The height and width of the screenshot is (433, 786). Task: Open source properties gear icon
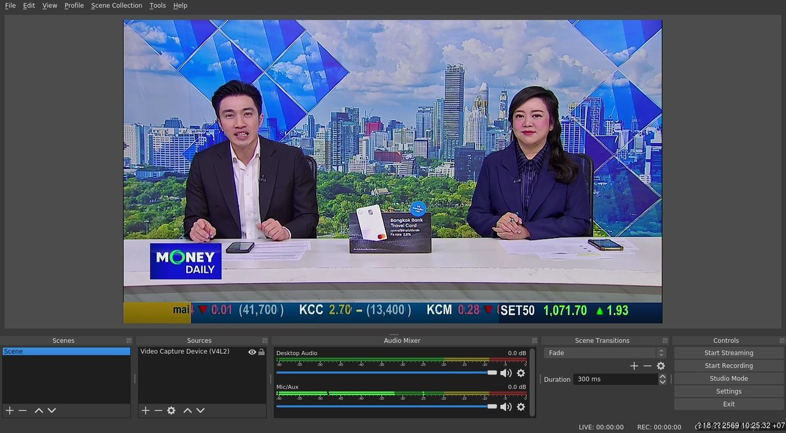[x=171, y=410]
